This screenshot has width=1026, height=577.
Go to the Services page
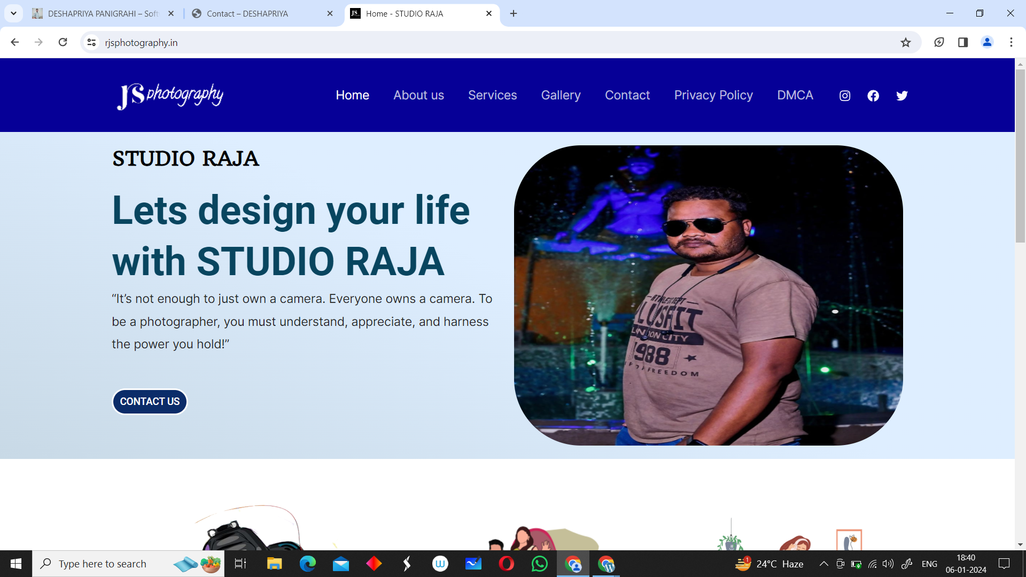click(x=492, y=95)
